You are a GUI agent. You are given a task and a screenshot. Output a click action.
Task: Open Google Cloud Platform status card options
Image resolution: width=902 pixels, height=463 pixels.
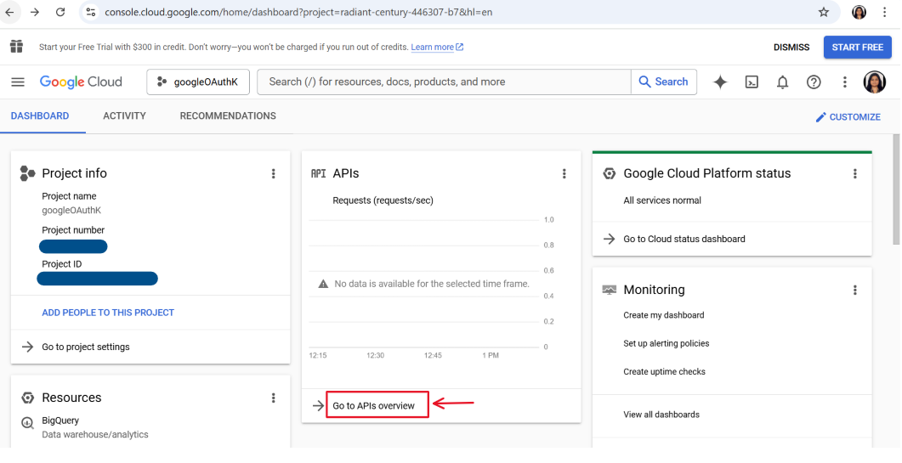pyautogui.click(x=855, y=173)
